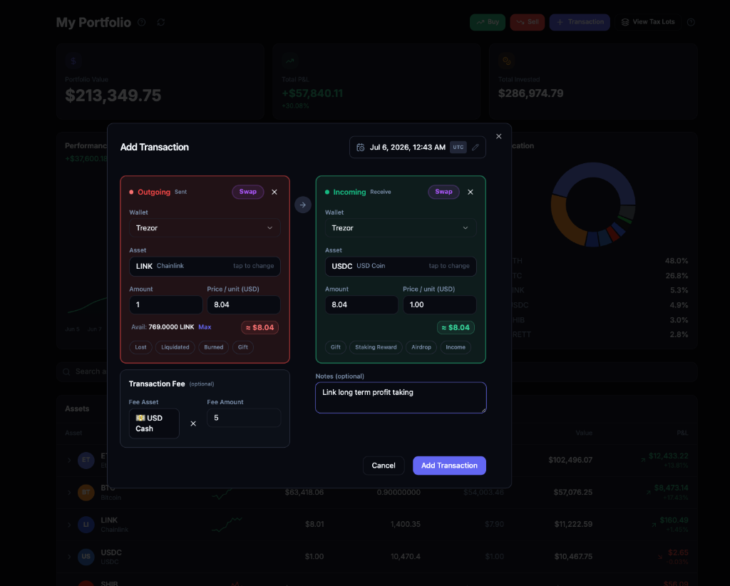Viewport: 730px width, 586px height.
Task: Expand the ETH asset row
Action: pos(69,461)
